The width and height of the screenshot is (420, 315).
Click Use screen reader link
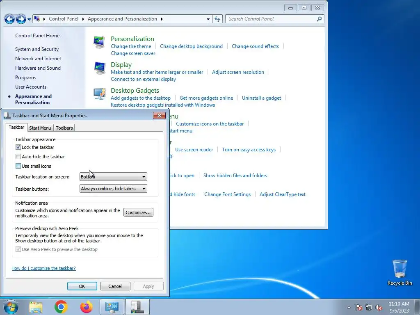click(194, 149)
